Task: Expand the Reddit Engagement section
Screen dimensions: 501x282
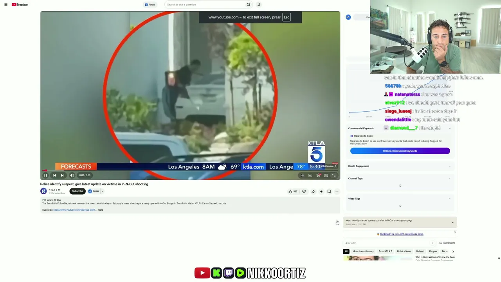Action: (450, 166)
